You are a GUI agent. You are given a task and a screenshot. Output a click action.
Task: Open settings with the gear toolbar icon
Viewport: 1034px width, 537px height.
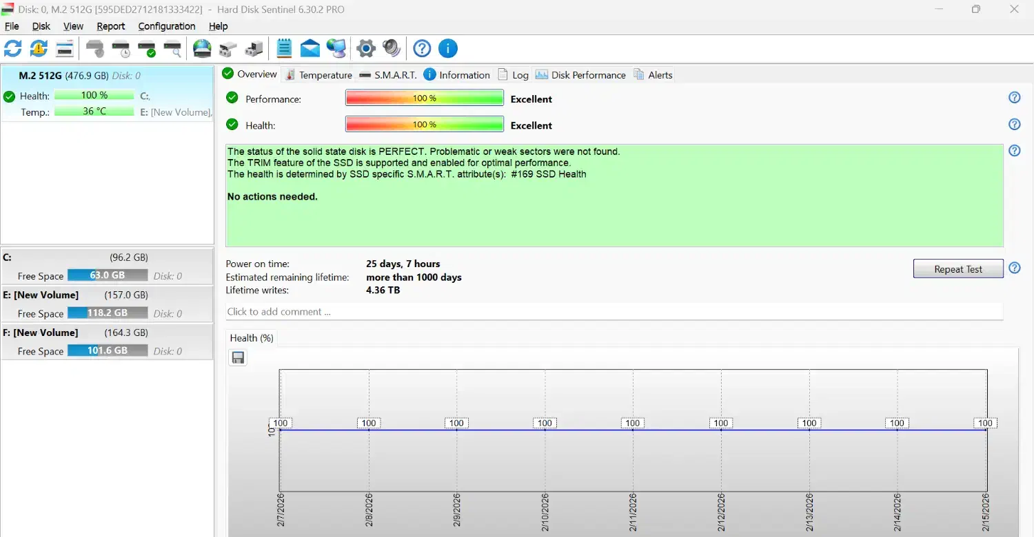point(366,48)
